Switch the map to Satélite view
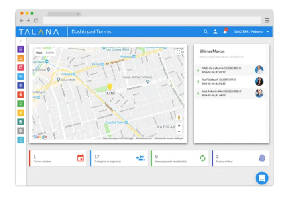Image resolution: width=287 pixels, height=198 pixels. point(50,53)
